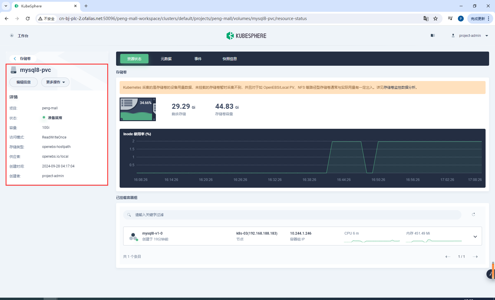This screenshot has height=300, width=495.
Task: Click the 内存 451.49 Mi sparkline chart
Action: click(x=434, y=241)
